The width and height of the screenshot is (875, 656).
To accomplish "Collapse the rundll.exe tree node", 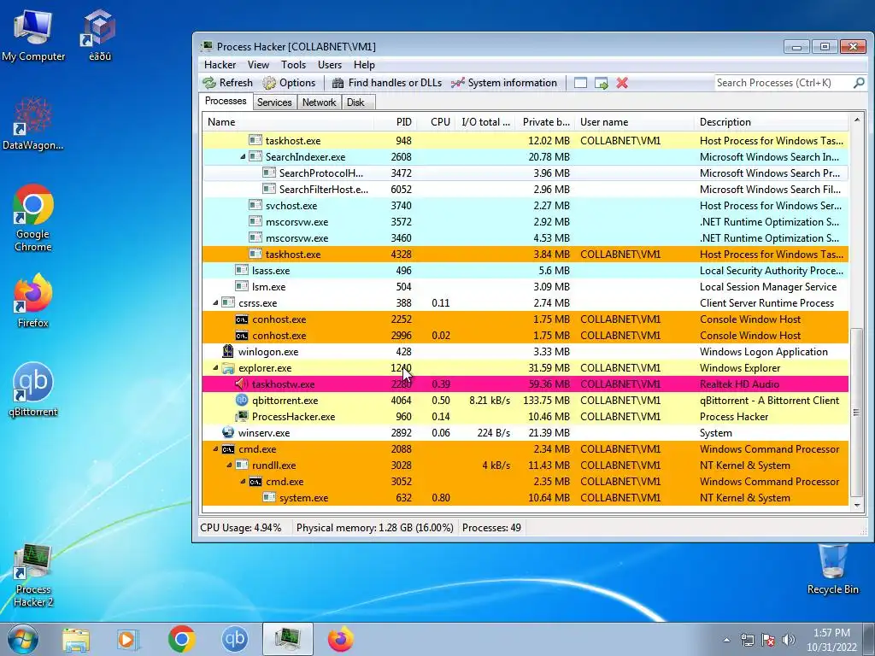I will [x=229, y=466].
